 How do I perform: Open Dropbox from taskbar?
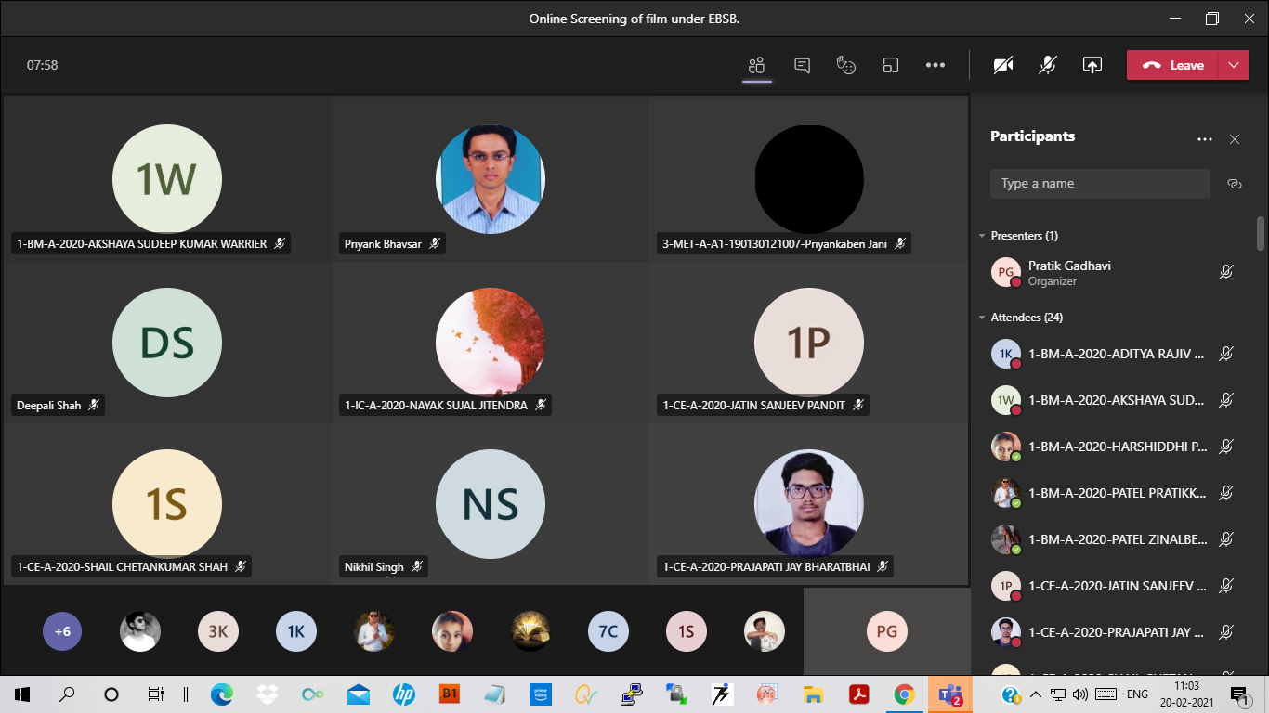268,694
